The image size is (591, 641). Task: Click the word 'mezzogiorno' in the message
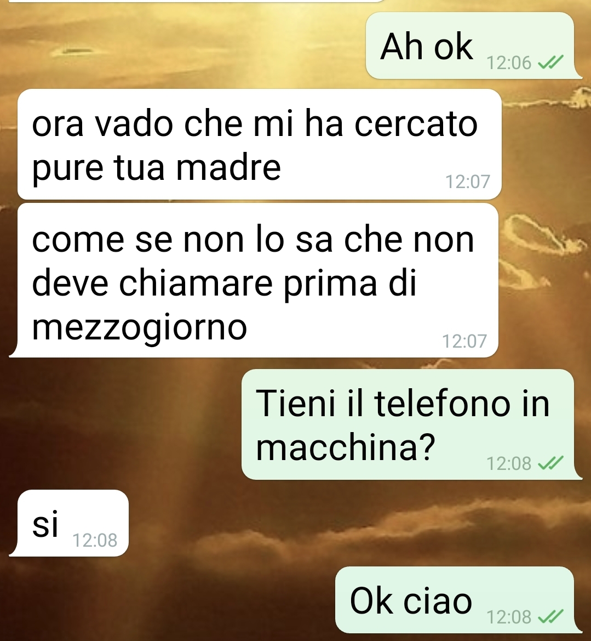pyautogui.click(x=140, y=327)
